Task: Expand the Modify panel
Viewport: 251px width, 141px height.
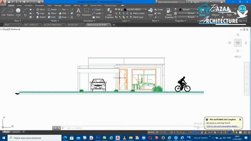Action: point(55,21)
